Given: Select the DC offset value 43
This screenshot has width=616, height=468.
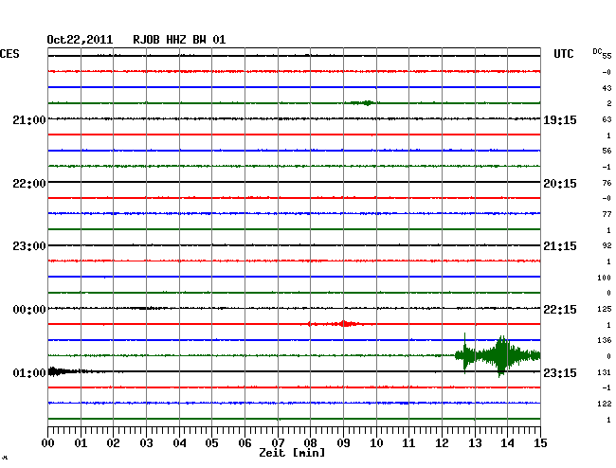Looking at the screenshot, I should (607, 88).
